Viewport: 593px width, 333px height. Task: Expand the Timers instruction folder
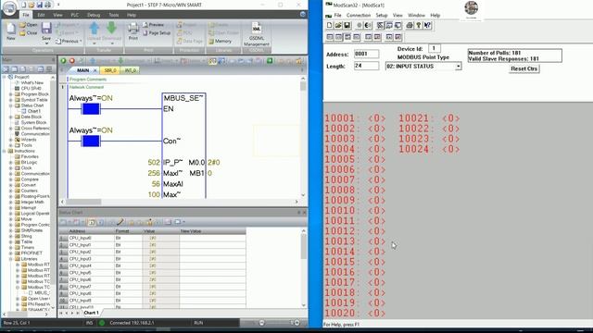(x=11, y=247)
